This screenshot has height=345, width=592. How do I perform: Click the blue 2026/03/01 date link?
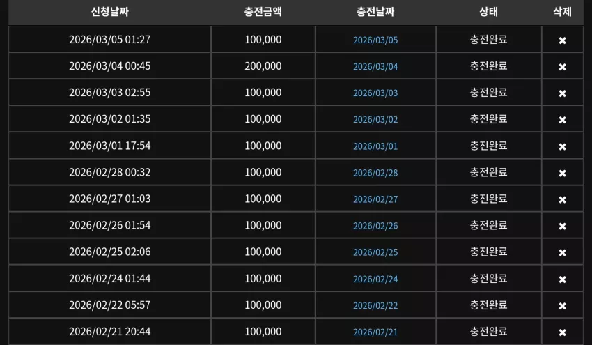375,146
